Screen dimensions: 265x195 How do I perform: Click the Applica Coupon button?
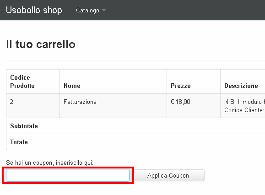coord(168,175)
